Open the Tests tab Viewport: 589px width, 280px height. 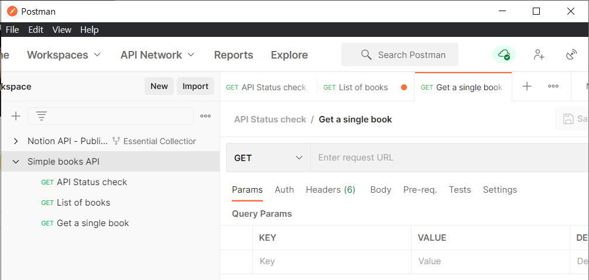[x=460, y=190]
